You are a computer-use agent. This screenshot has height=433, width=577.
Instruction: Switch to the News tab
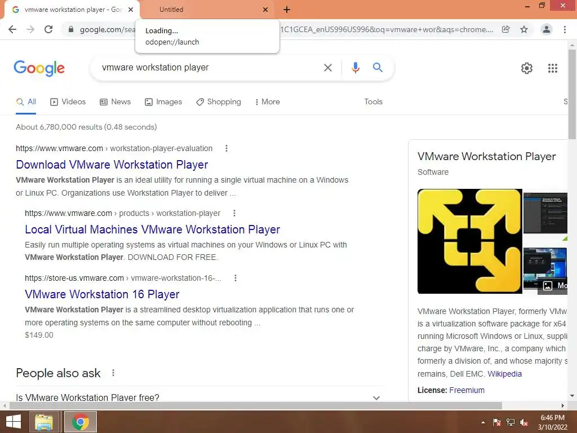115,102
